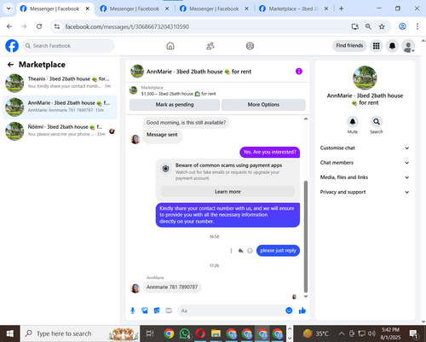Show hidden system tray icons
426x342 pixels.
pyautogui.click(x=342, y=333)
